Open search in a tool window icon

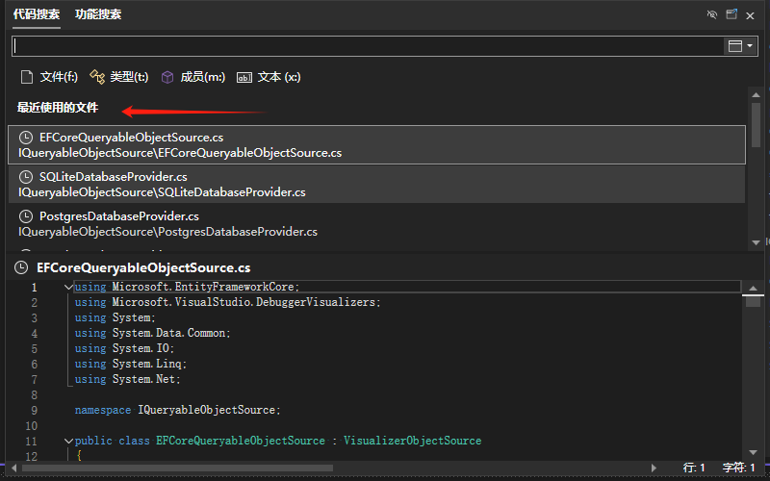point(731,15)
